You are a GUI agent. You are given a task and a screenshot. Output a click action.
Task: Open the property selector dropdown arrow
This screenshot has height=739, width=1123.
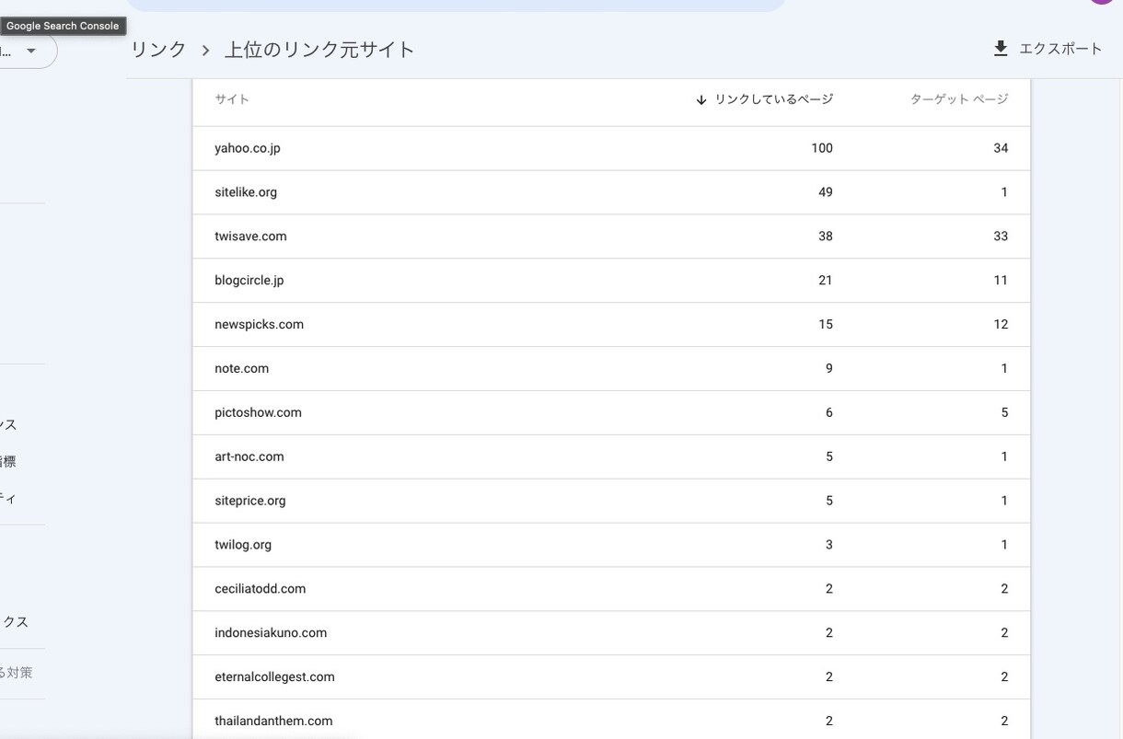tap(31, 52)
